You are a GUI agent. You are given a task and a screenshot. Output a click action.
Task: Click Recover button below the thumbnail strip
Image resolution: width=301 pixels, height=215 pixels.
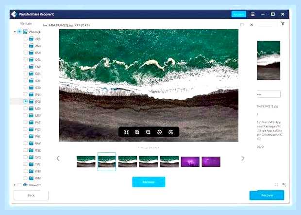pyautogui.click(x=149, y=182)
